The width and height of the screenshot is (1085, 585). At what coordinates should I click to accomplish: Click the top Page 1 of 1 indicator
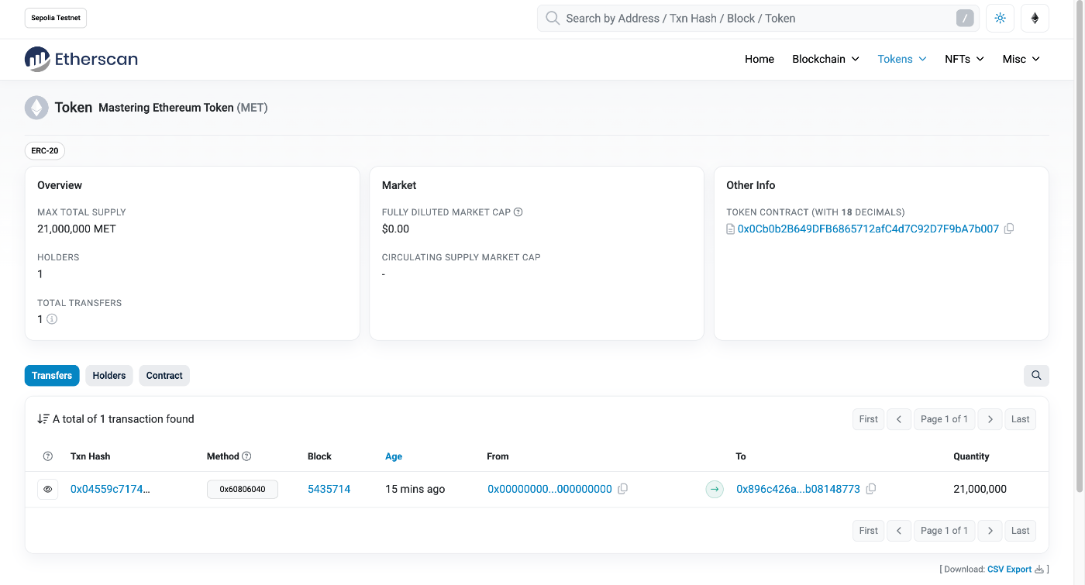tap(945, 419)
